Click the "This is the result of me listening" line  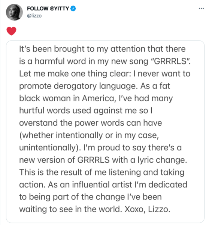(x=102, y=172)
